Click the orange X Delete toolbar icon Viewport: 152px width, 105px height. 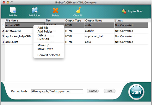point(56,10)
